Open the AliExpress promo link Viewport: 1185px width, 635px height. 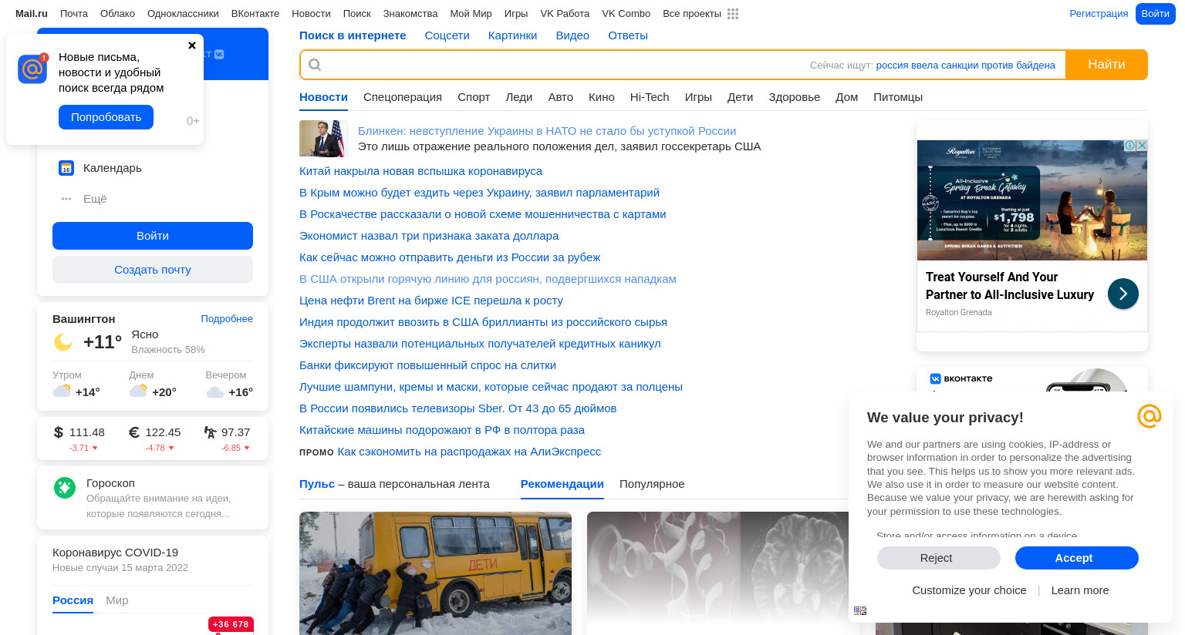click(x=469, y=452)
